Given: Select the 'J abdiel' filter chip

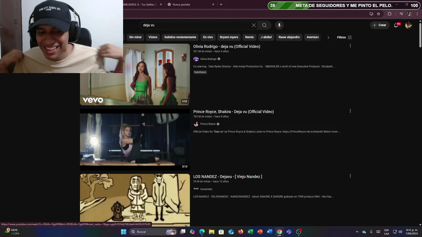Looking at the screenshot, I should coord(266,37).
